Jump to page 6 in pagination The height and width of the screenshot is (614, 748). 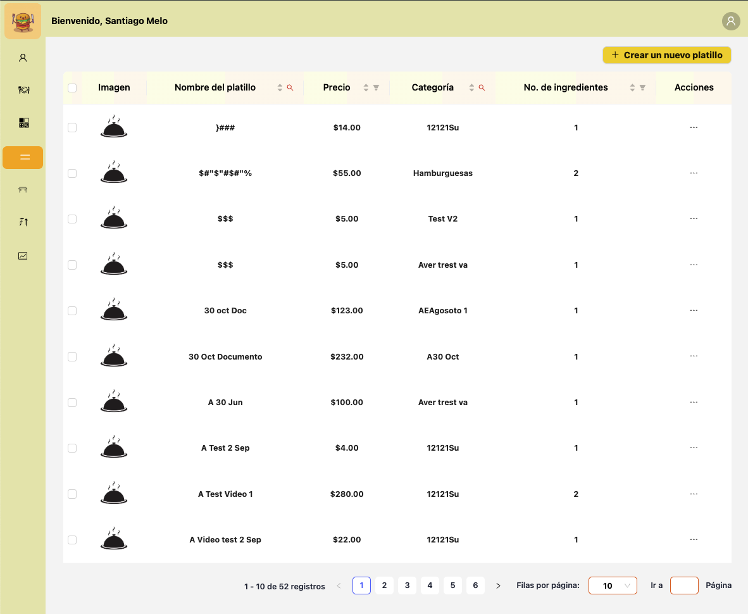point(475,586)
